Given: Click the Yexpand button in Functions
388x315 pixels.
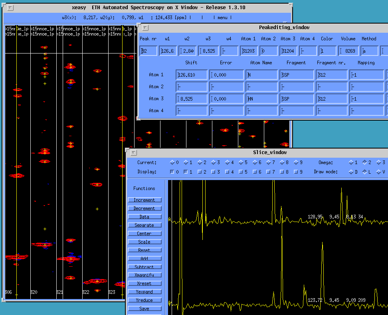Looking at the screenshot, I should tap(145, 292).
